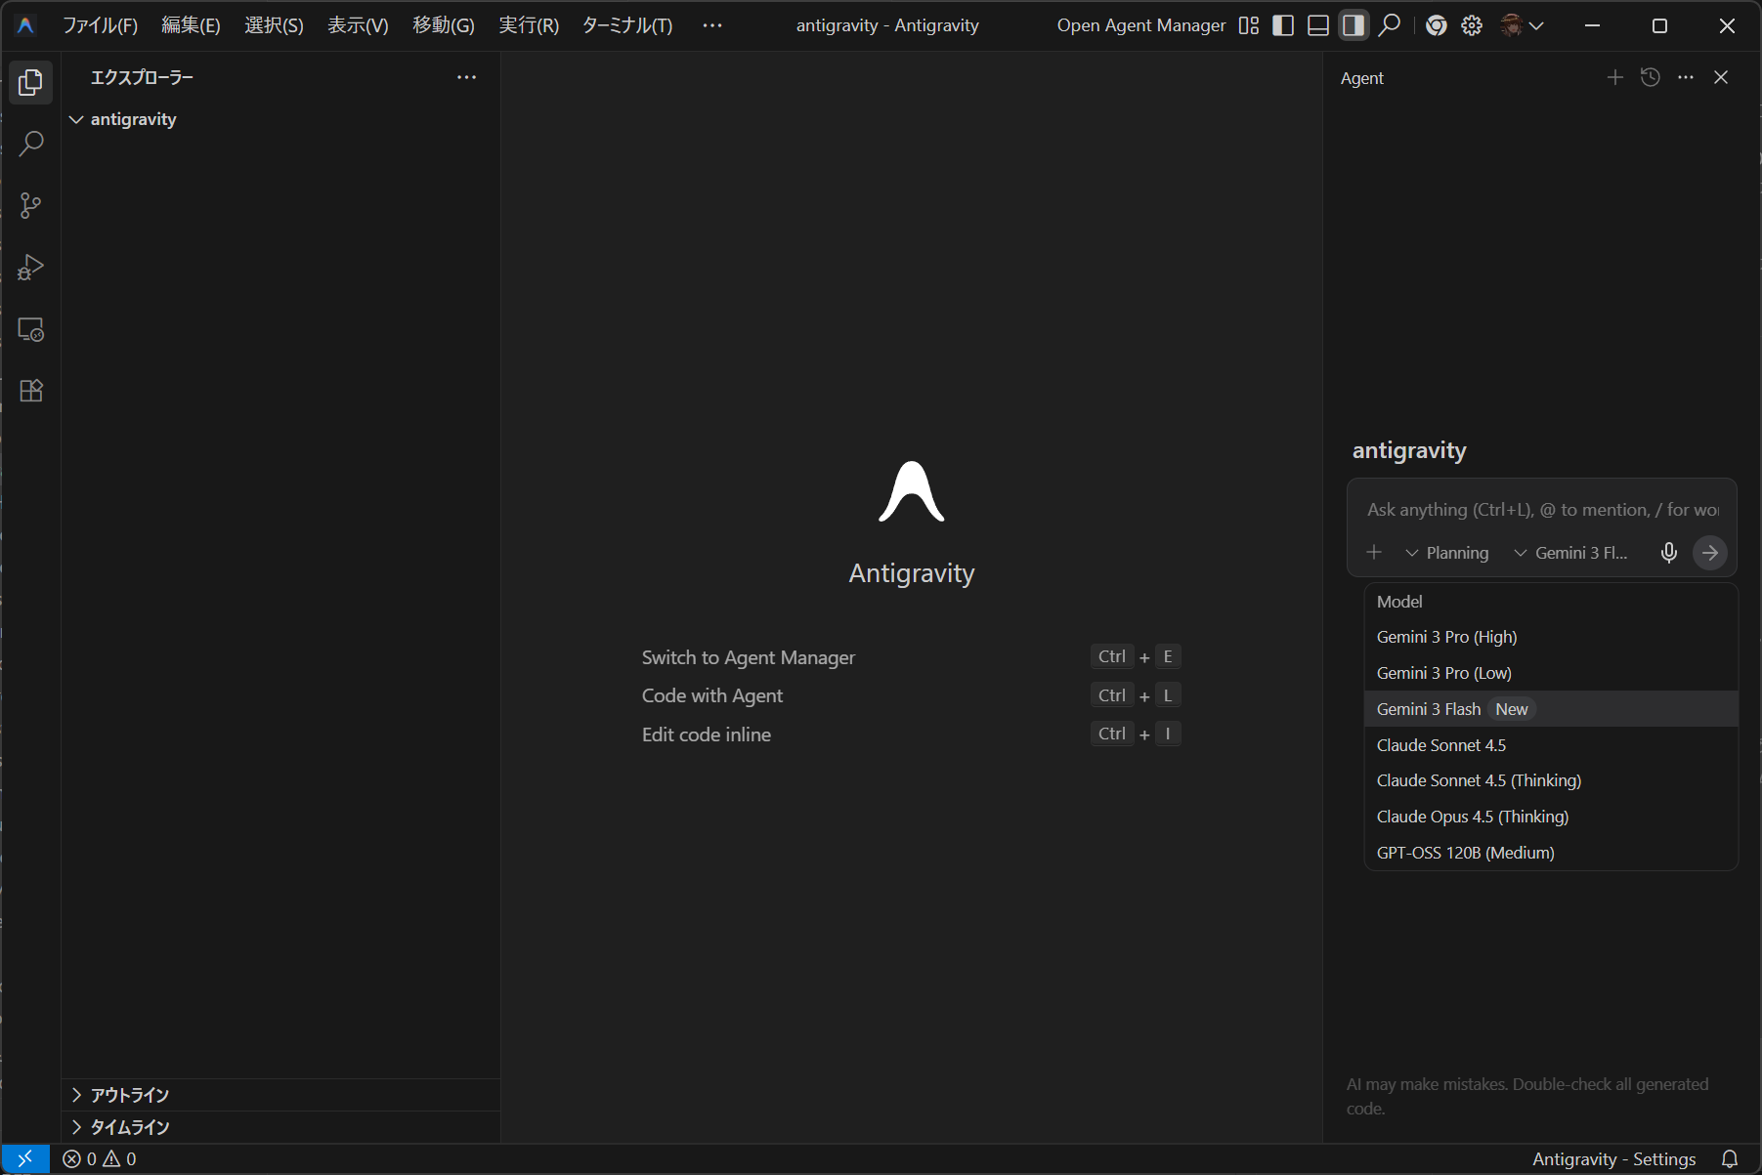Screen dimensions: 1762x1175
Task: Open the ターミナル(T) menu
Action: click(627, 25)
